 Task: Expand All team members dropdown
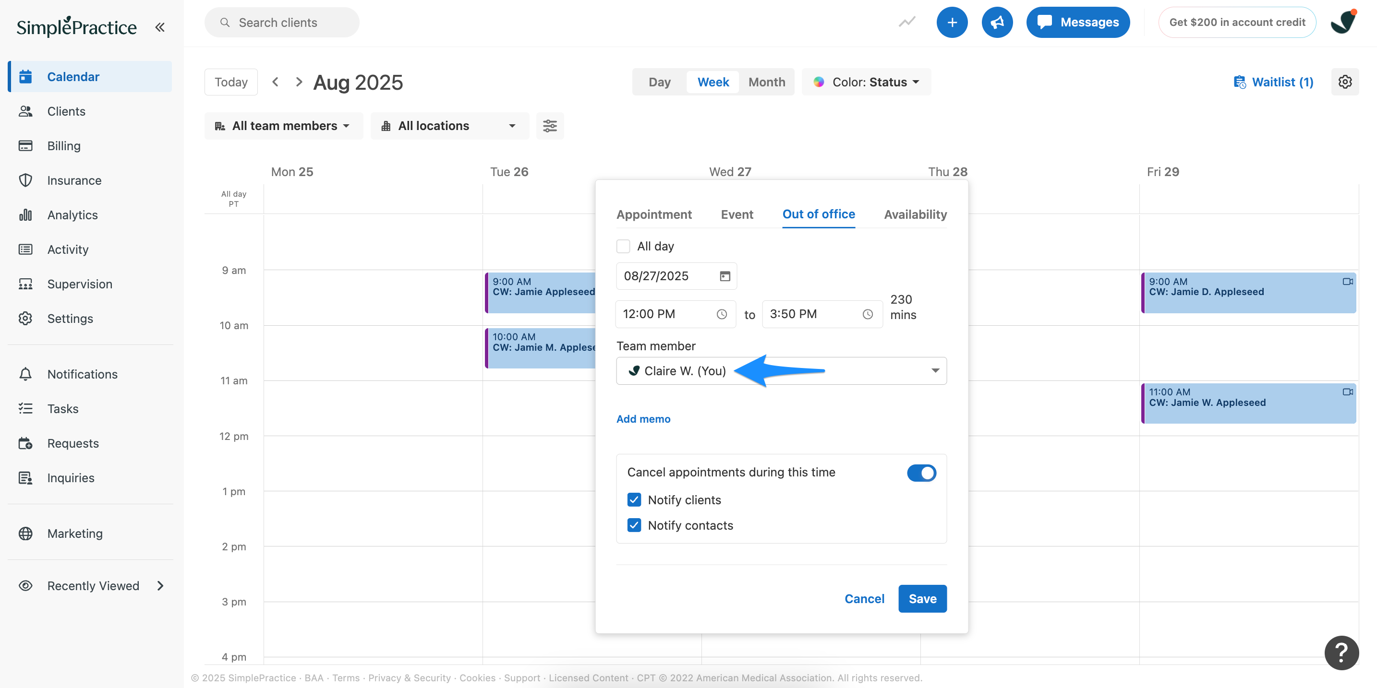point(283,126)
